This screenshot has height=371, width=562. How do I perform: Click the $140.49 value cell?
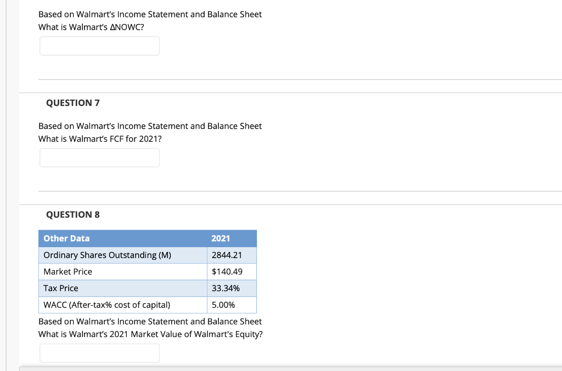tap(232, 272)
